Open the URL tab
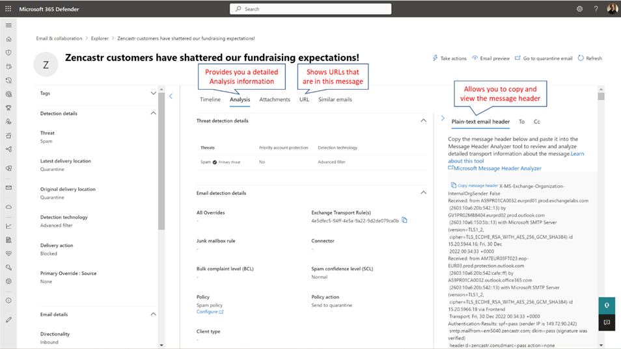The width and height of the screenshot is (621, 349). pos(304,99)
